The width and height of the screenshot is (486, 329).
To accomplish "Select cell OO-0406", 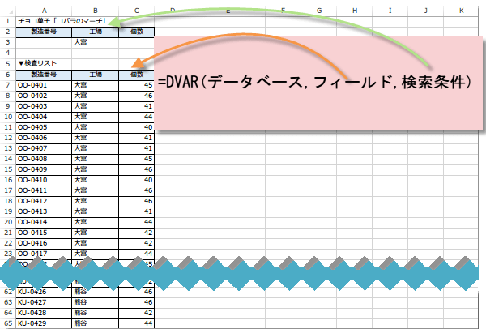I will coord(44,138).
